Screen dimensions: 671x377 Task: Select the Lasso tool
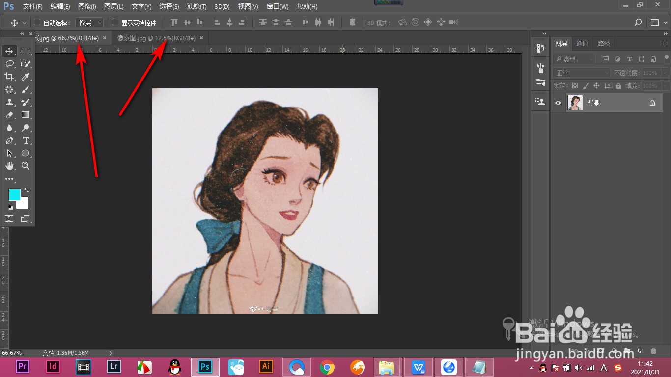pyautogui.click(x=9, y=64)
